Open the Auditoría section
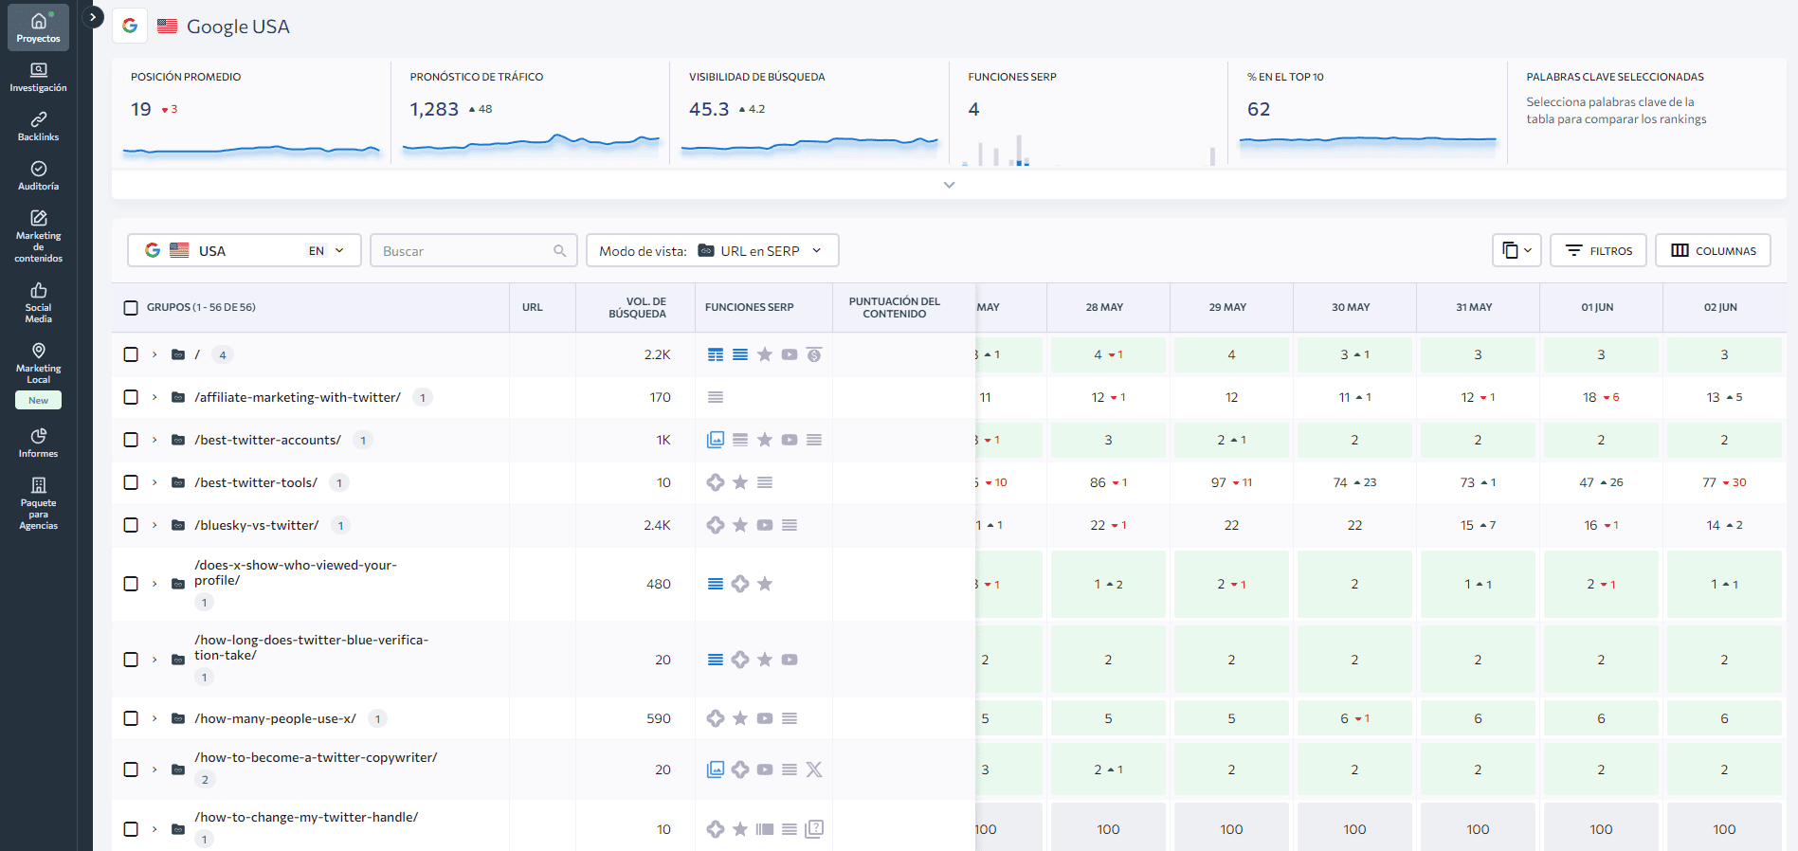 (x=38, y=176)
